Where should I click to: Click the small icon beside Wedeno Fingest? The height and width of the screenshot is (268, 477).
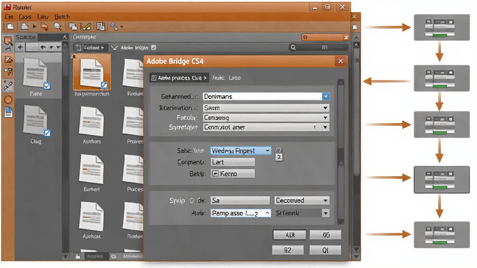pyautogui.click(x=279, y=150)
